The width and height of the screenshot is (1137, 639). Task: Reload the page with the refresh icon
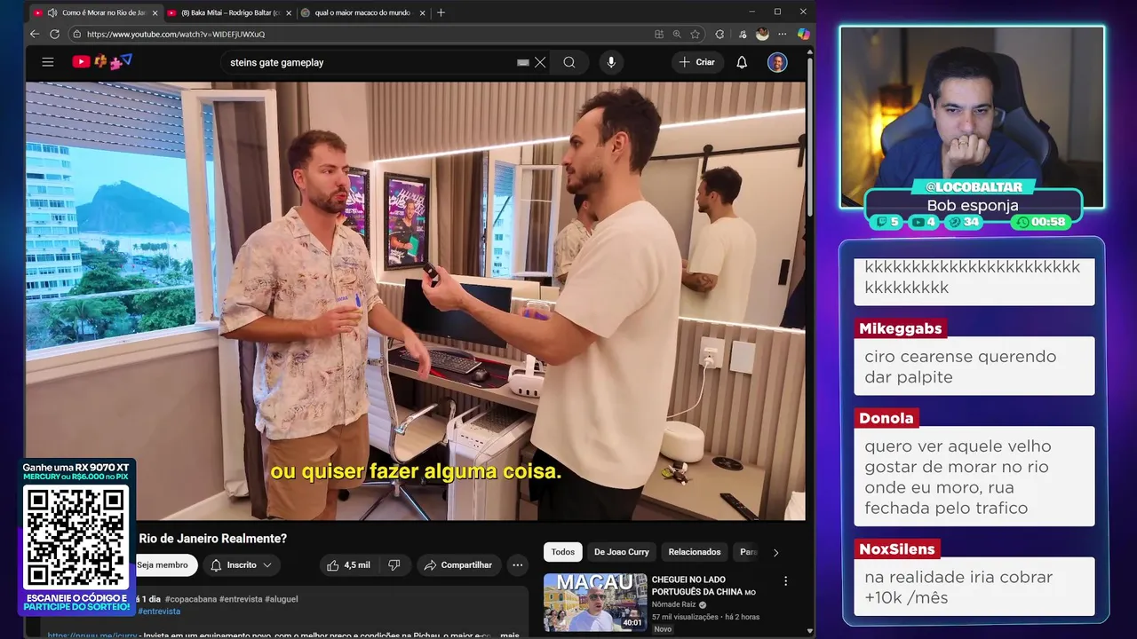54,34
